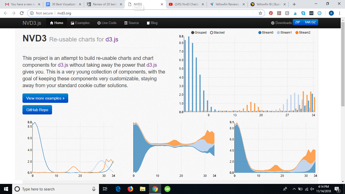
Task: Select the Stacked chart mode
Action: click(x=217, y=33)
